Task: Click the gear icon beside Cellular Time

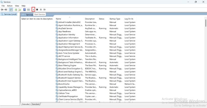Action: point(57,93)
